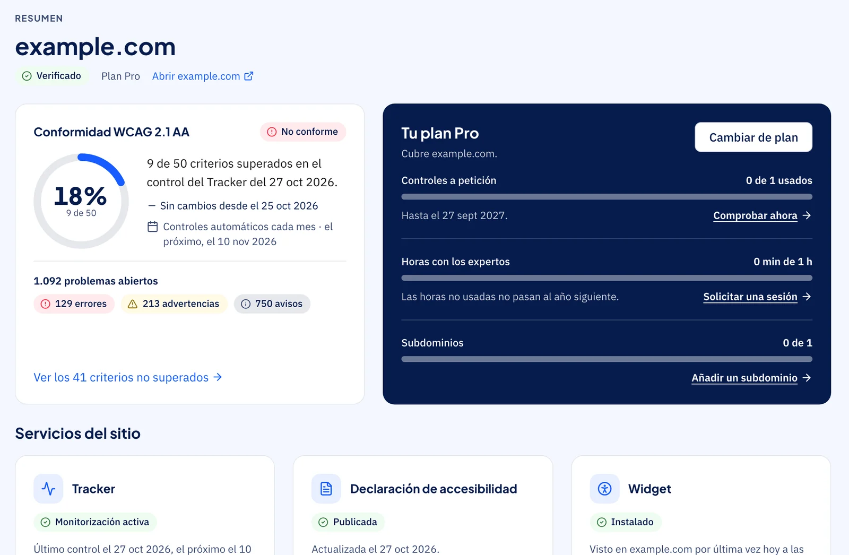Select the 129 errores filter chip
This screenshot has width=849, height=555.
tap(74, 304)
